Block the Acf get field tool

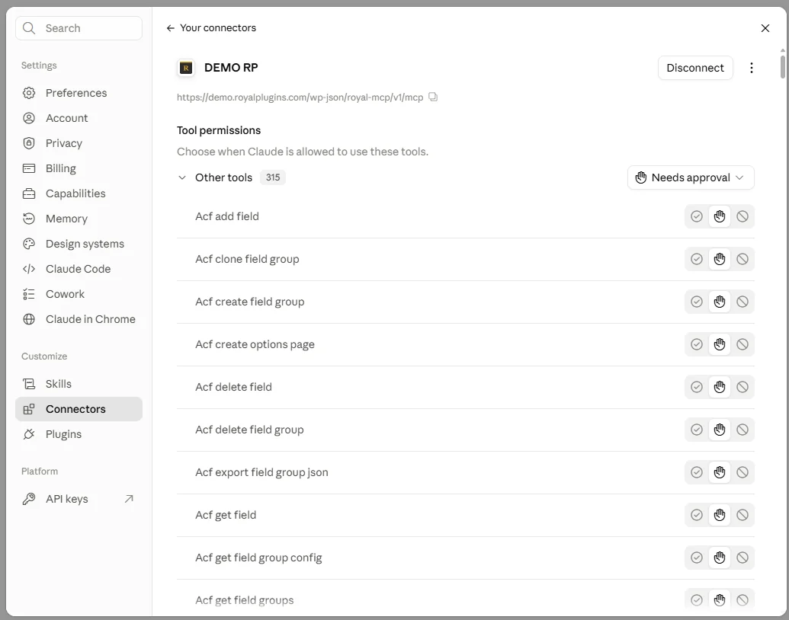(x=742, y=515)
